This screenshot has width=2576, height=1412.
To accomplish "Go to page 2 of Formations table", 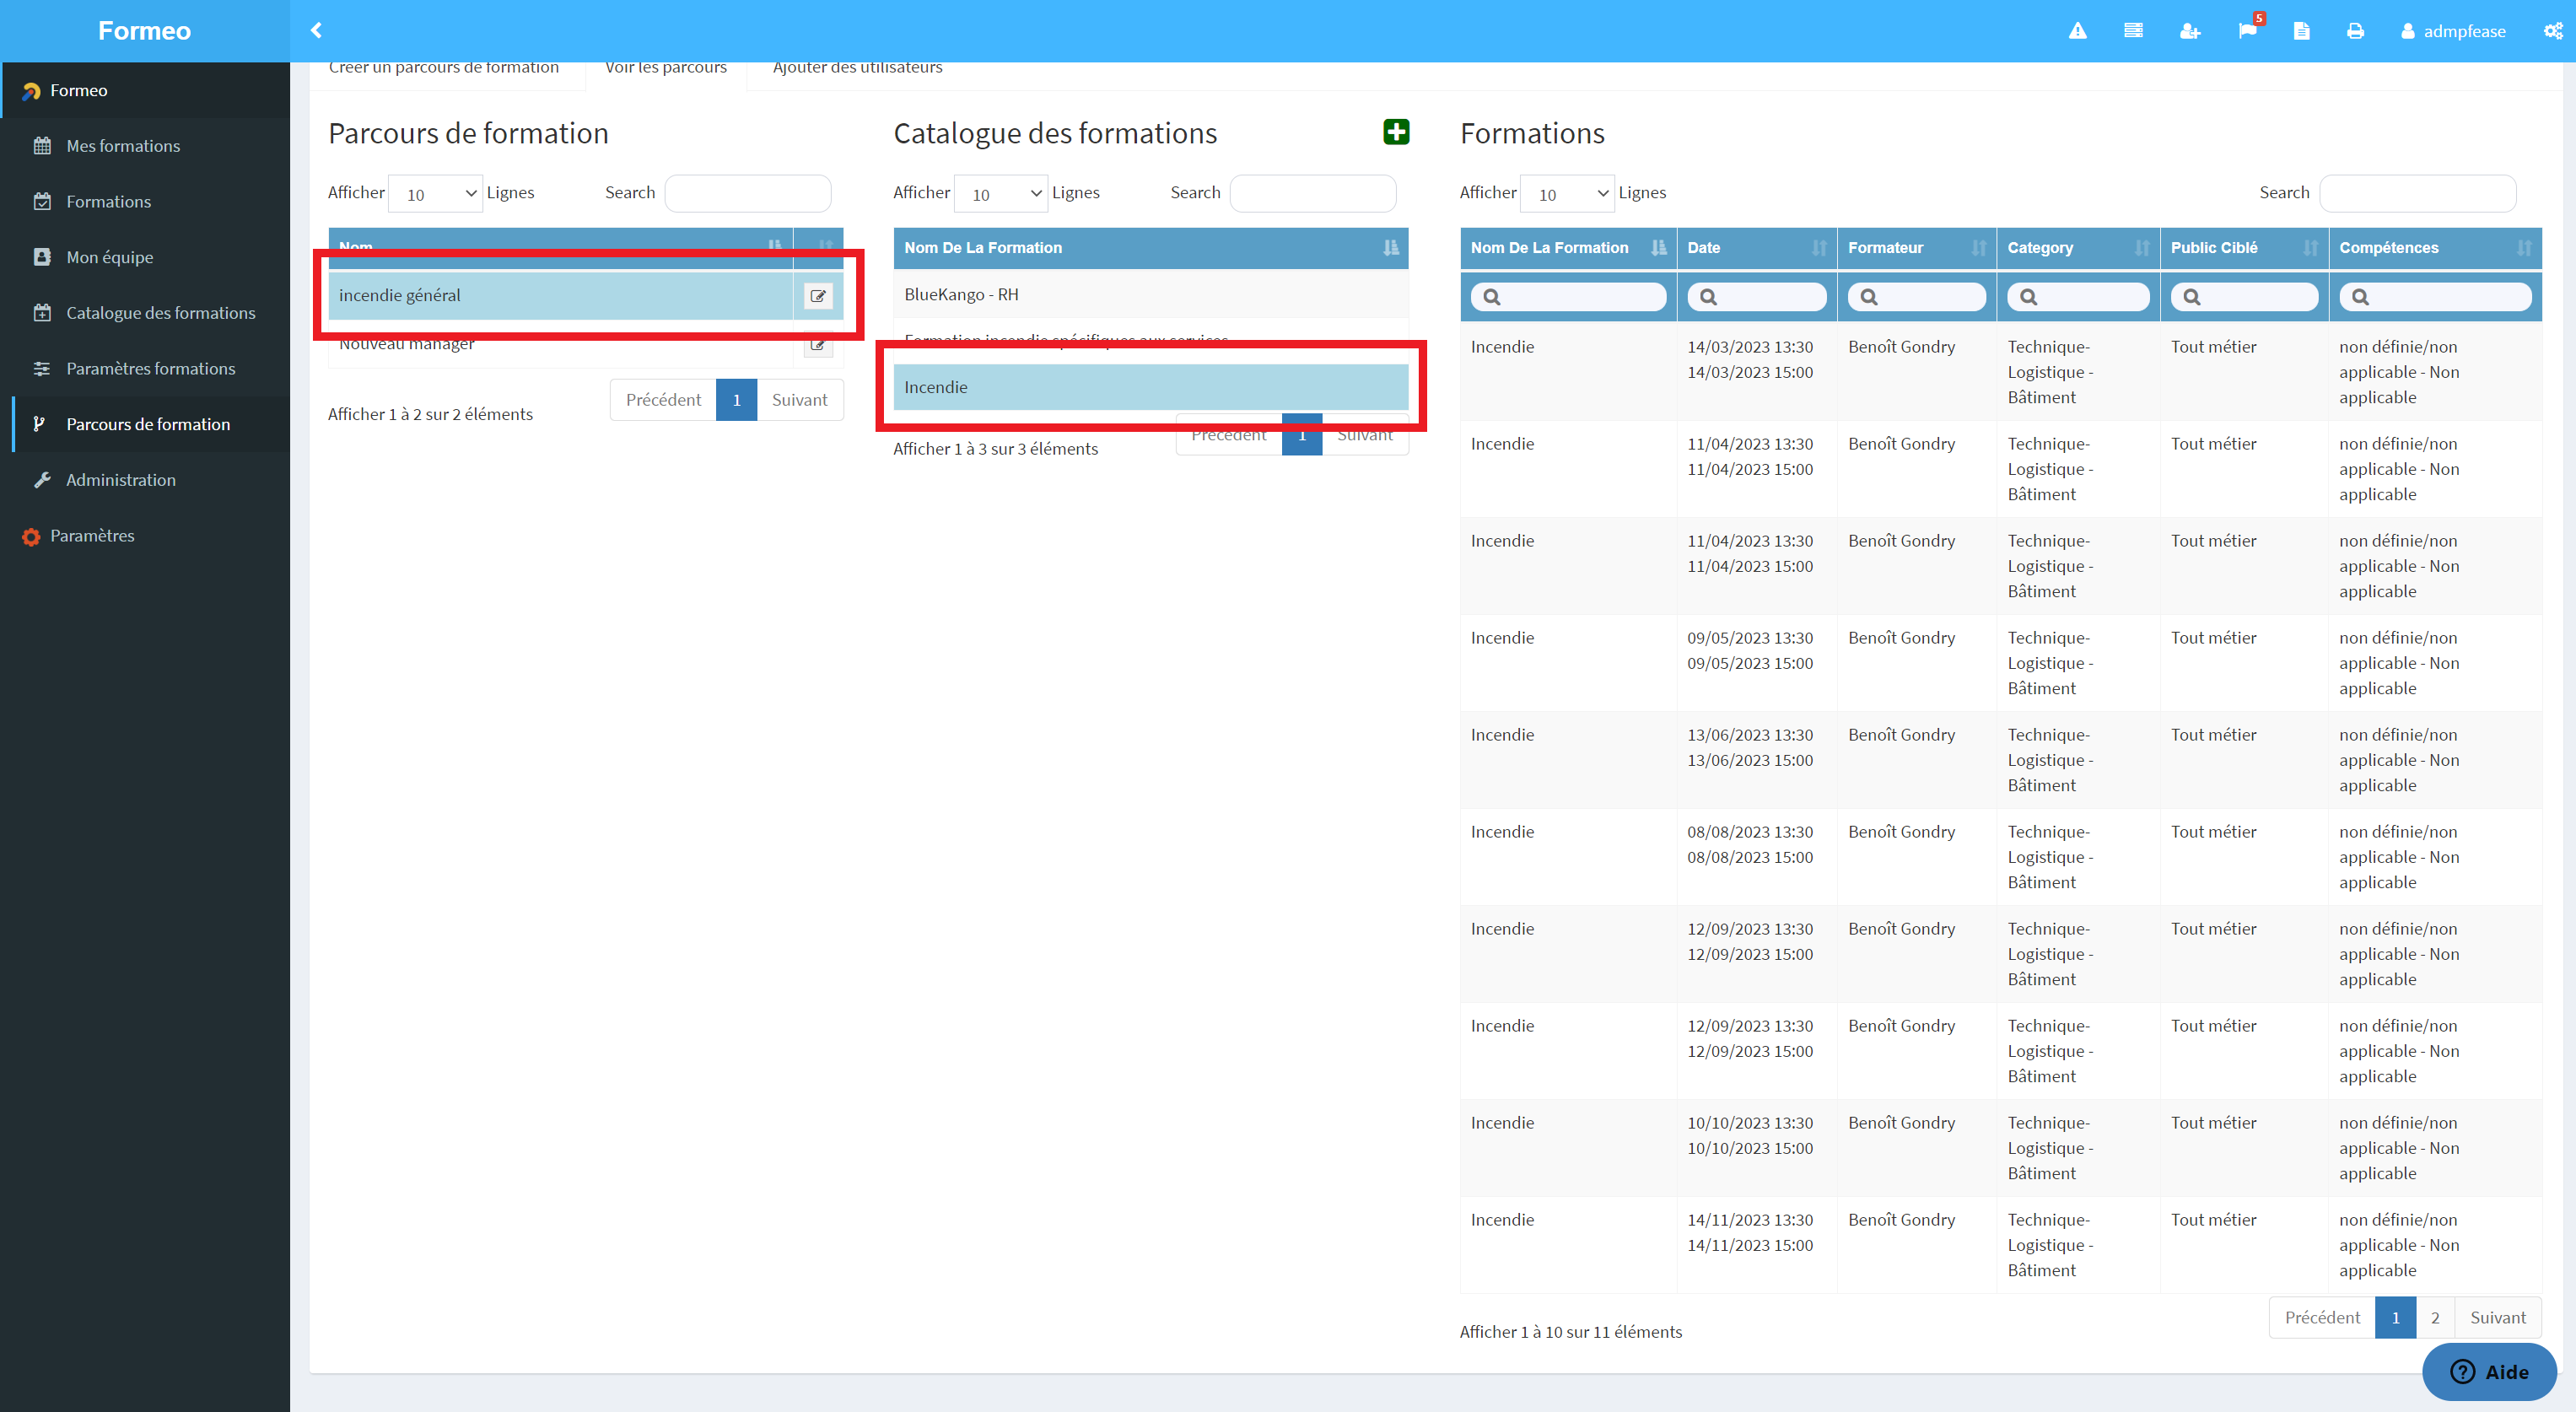I will [2435, 1318].
